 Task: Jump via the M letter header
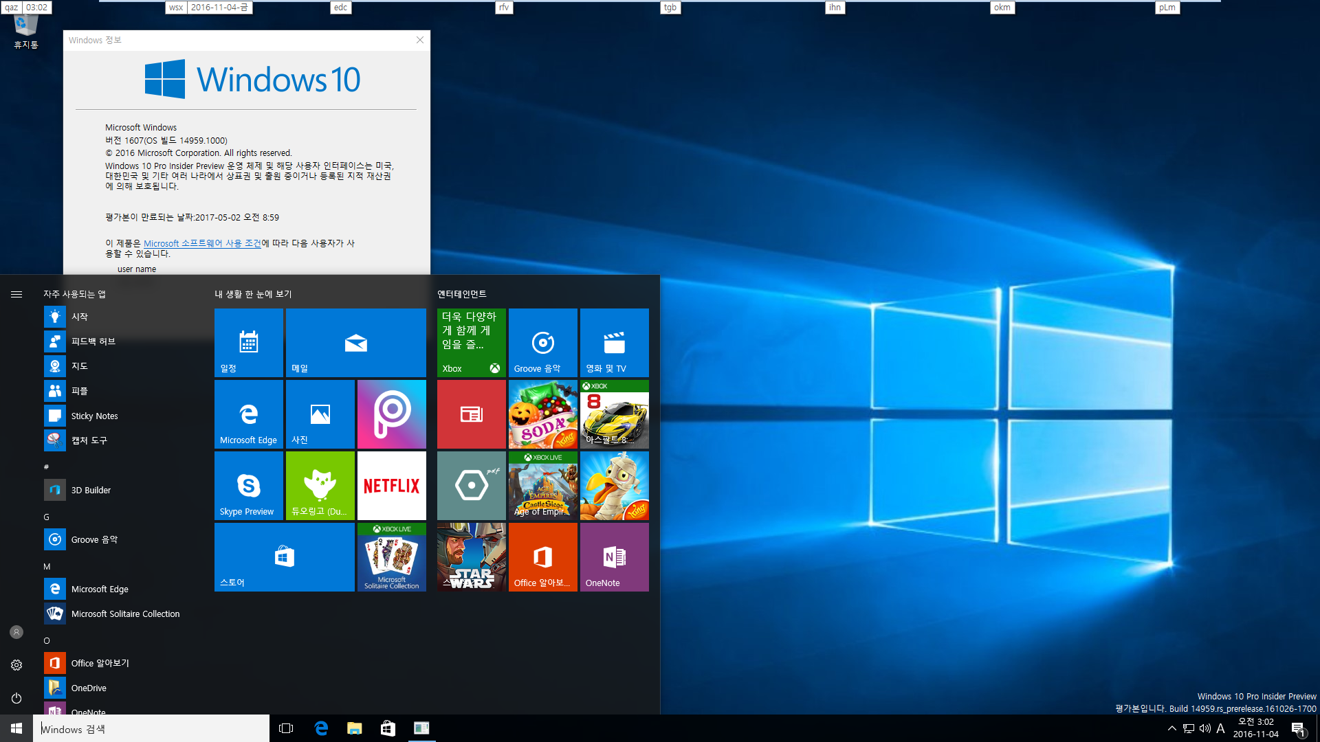point(47,567)
